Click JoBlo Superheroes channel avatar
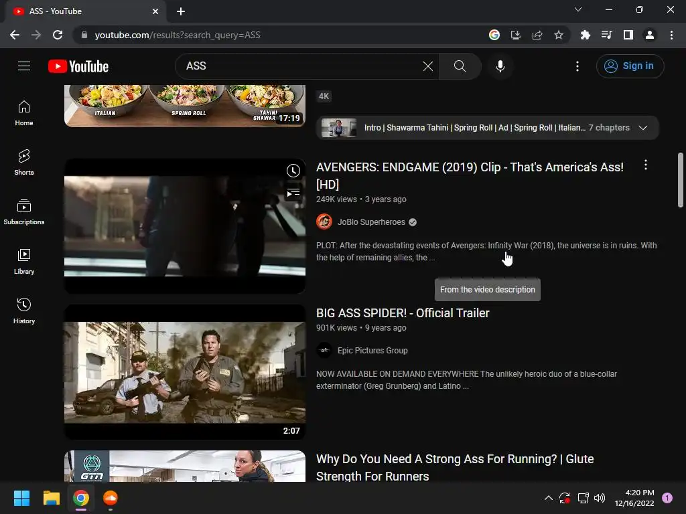This screenshot has width=686, height=514. click(324, 222)
